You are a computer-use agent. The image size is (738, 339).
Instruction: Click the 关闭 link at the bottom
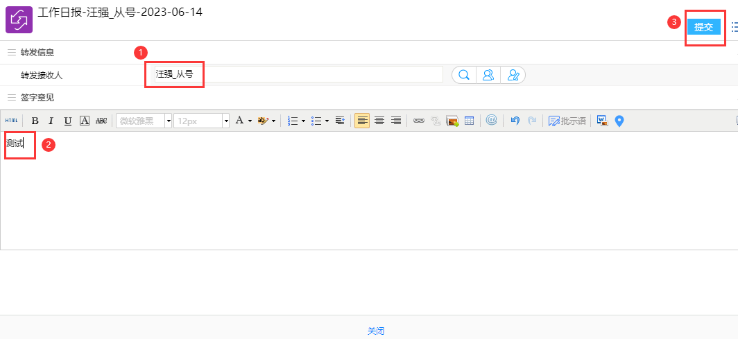coord(376,331)
